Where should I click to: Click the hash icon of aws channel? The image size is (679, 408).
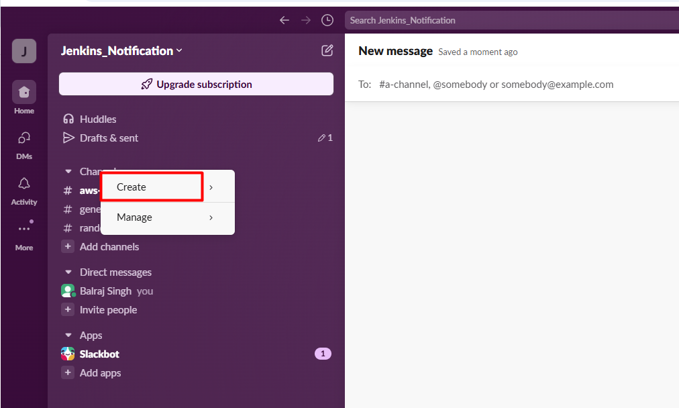[x=68, y=191]
